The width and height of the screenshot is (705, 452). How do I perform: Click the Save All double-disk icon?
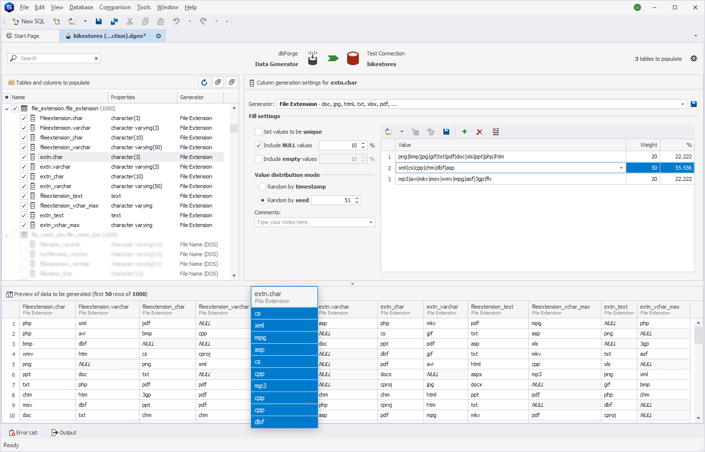pyautogui.click(x=114, y=21)
